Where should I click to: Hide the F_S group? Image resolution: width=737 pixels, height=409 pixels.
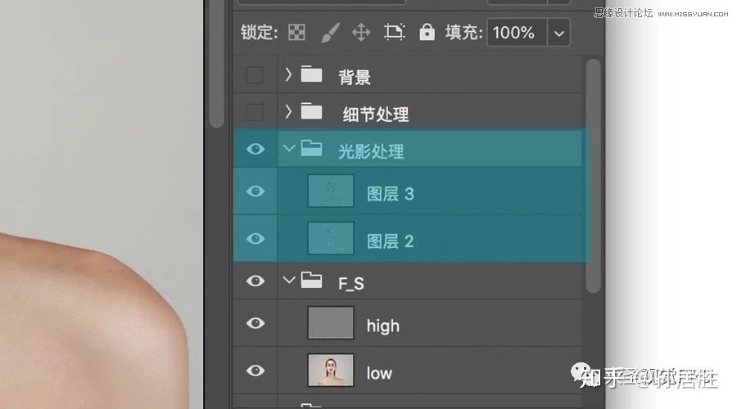pos(255,281)
